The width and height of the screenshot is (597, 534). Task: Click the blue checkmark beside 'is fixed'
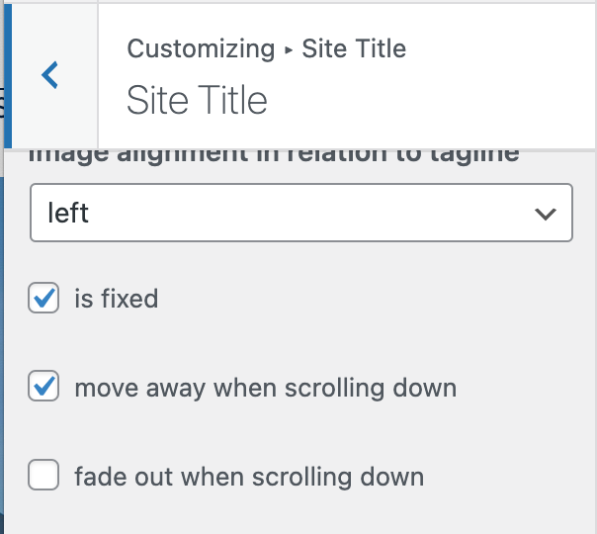(44, 298)
